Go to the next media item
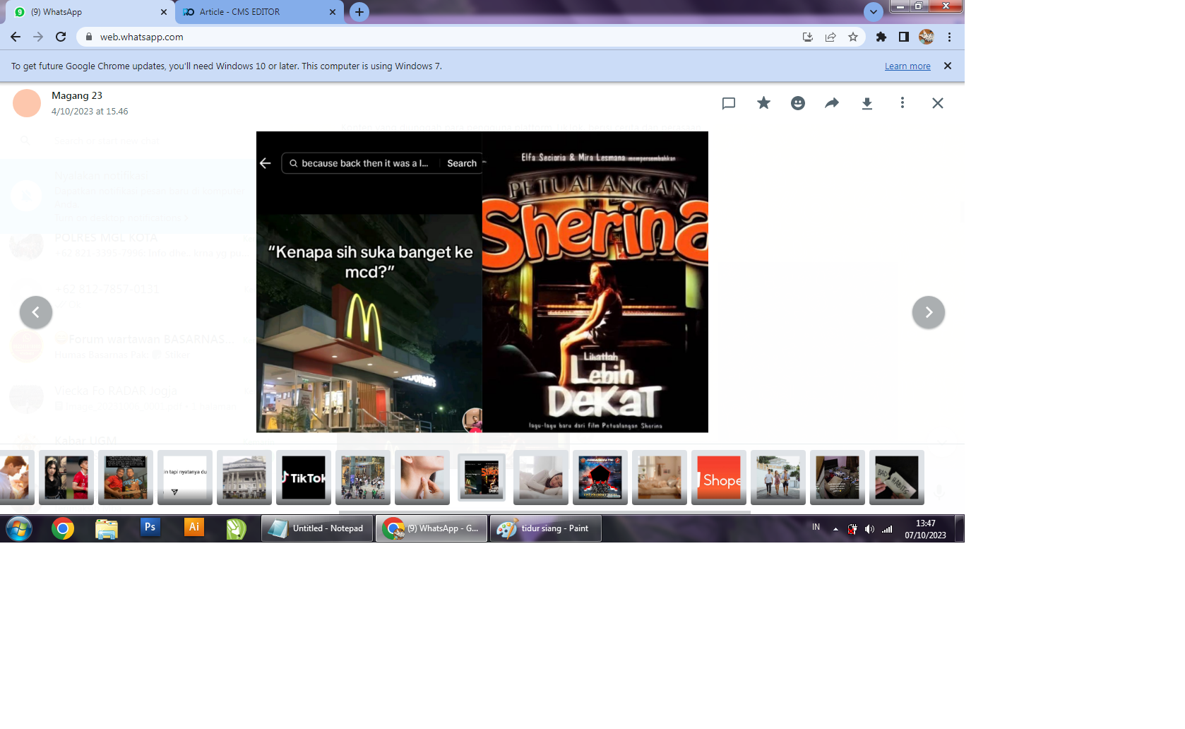Viewport: 1185px width, 729px height. pos(929,312)
